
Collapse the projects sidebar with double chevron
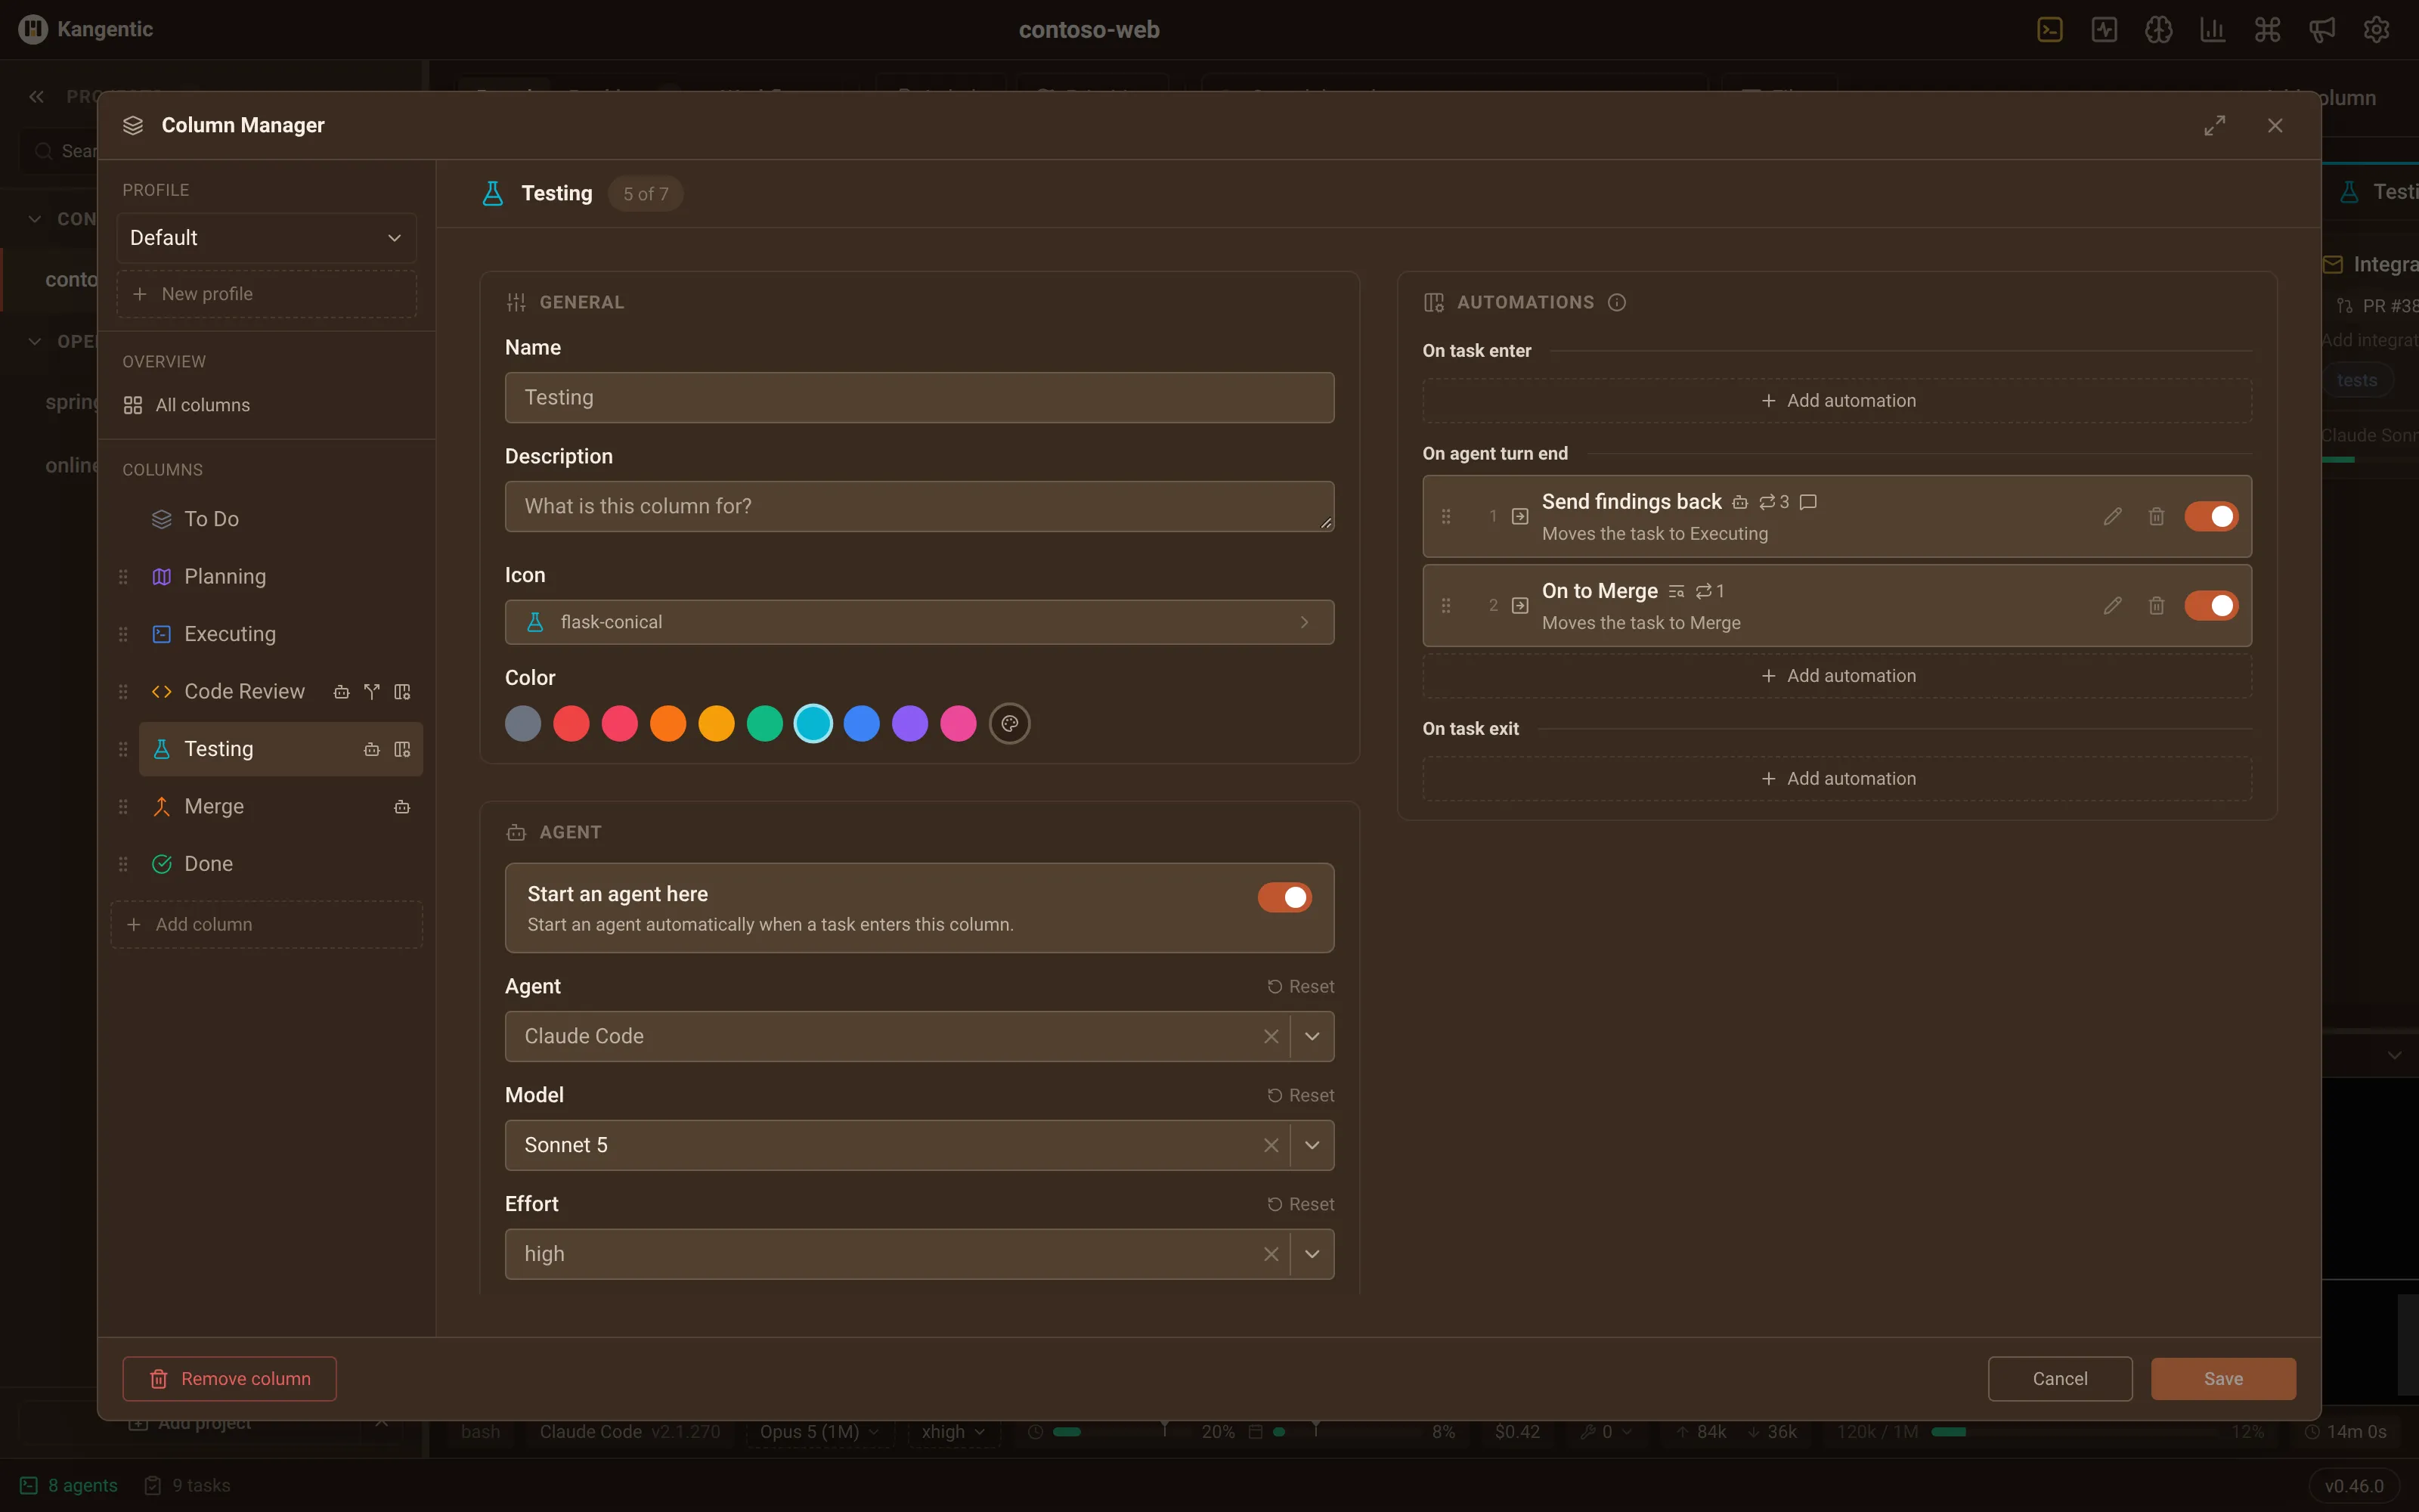37,97
